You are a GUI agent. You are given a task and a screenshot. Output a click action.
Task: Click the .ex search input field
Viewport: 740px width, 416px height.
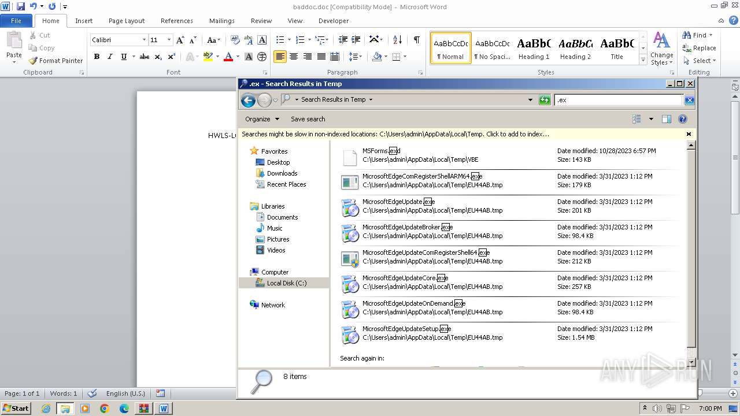pyautogui.click(x=619, y=100)
